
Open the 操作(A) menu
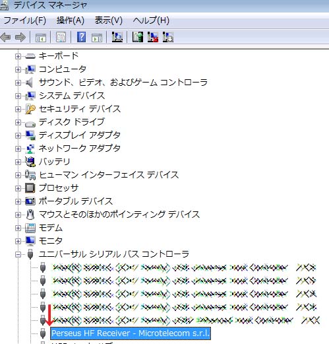pyautogui.click(x=71, y=20)
